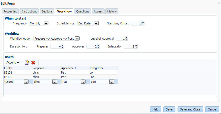Click the add new row icon

pos(27,63)
